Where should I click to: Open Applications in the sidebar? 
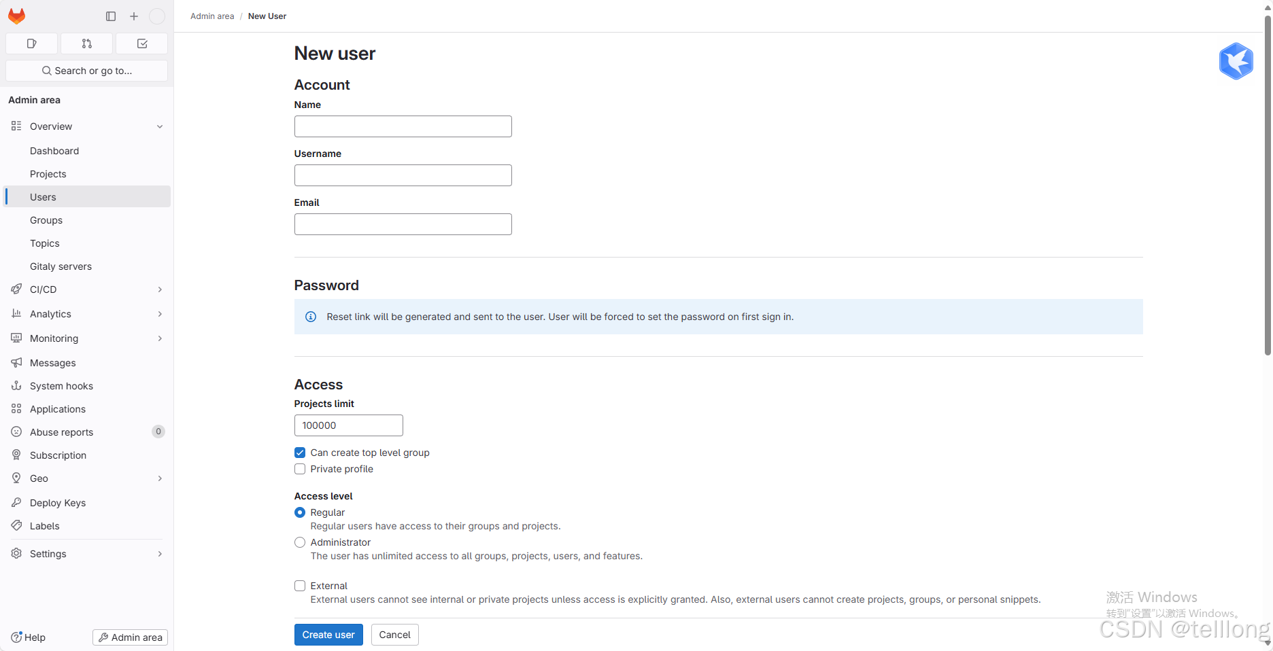87,409
